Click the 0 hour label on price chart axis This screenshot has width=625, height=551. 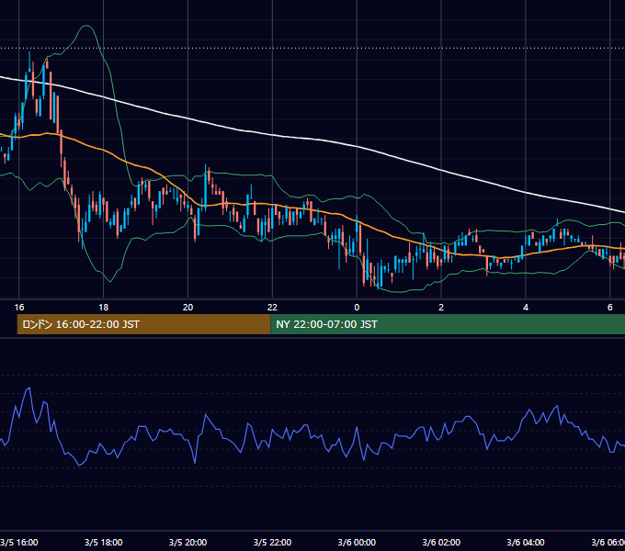coord(357,308)
